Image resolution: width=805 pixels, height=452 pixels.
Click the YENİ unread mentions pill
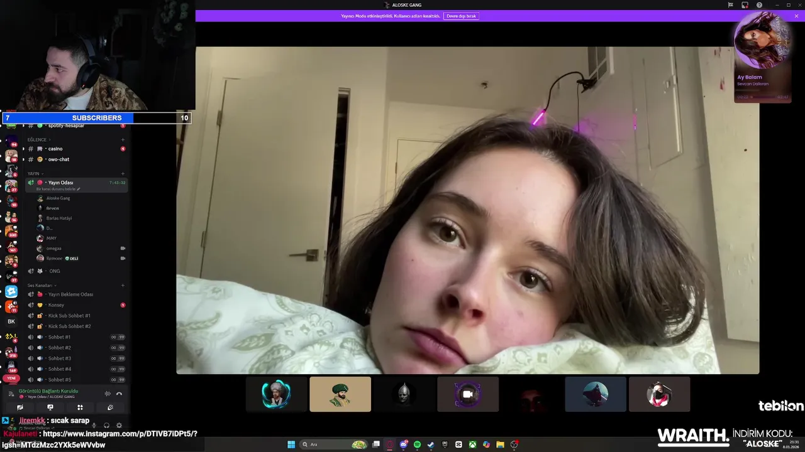(11, 379)
